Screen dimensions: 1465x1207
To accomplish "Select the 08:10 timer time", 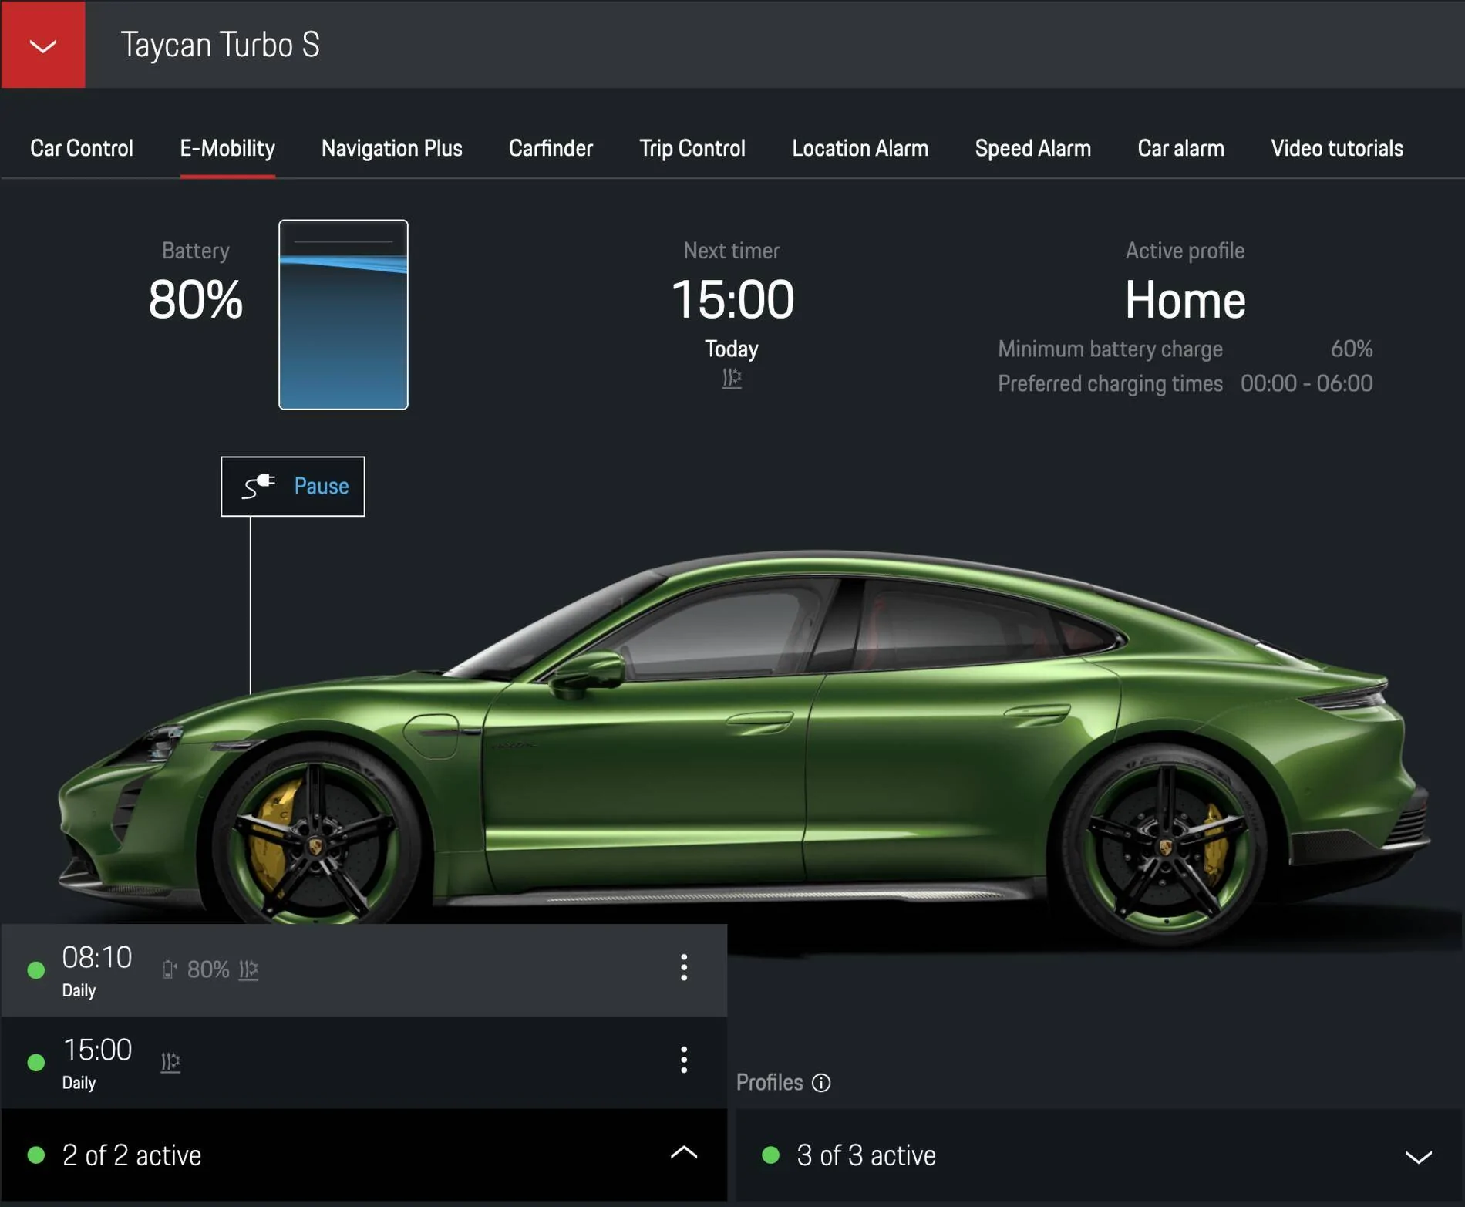I will 97,957.
